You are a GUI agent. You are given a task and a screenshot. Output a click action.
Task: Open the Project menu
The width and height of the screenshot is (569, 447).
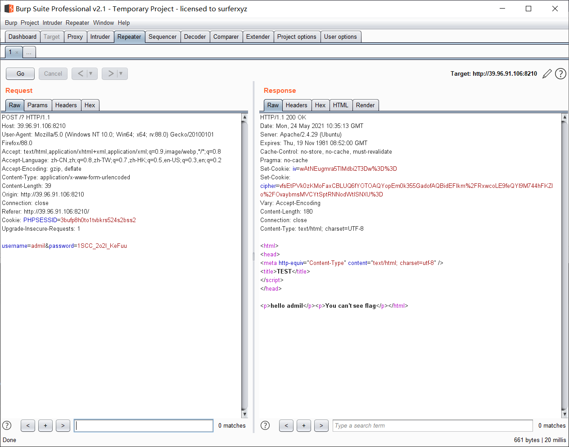pyautogui.click(x=30, y=23)
